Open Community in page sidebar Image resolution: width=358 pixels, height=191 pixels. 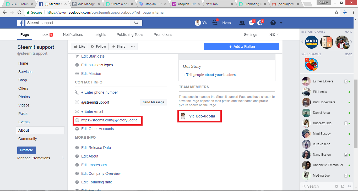[x=28, y=139]
